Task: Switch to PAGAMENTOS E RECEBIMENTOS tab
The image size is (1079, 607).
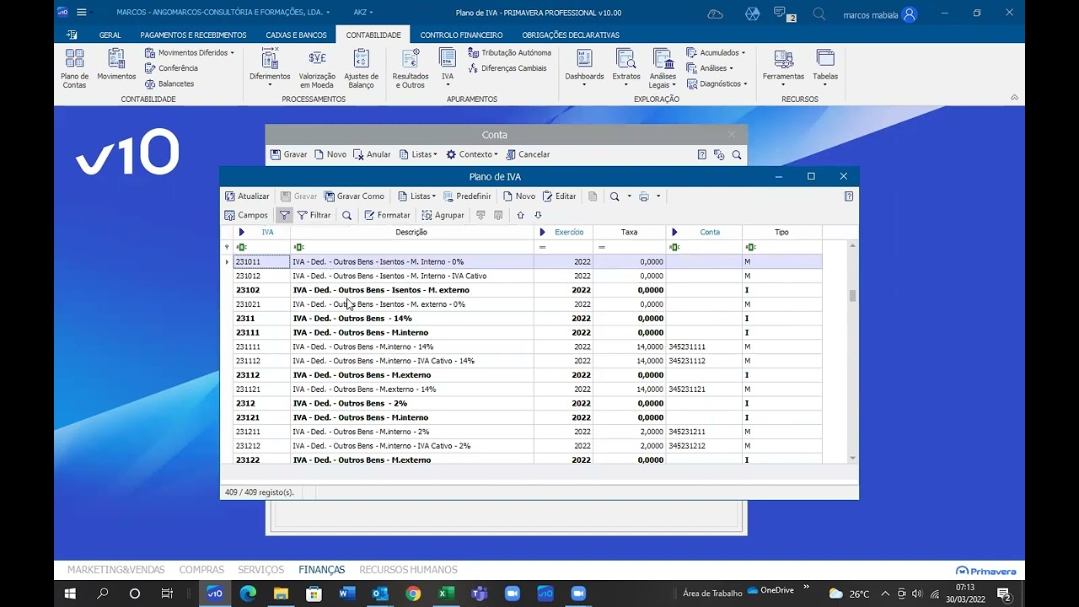Action: [193, 35]
